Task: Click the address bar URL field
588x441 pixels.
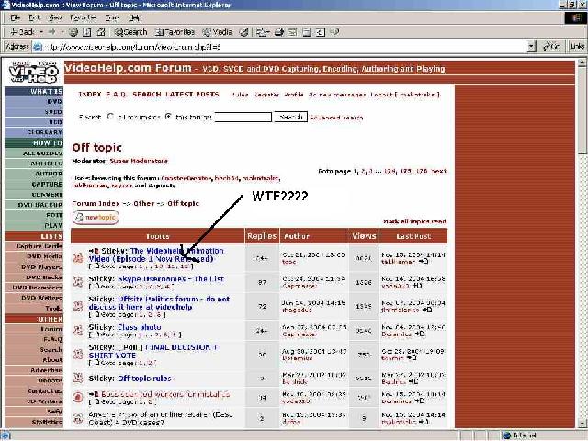Action: (x=285, y=47)
